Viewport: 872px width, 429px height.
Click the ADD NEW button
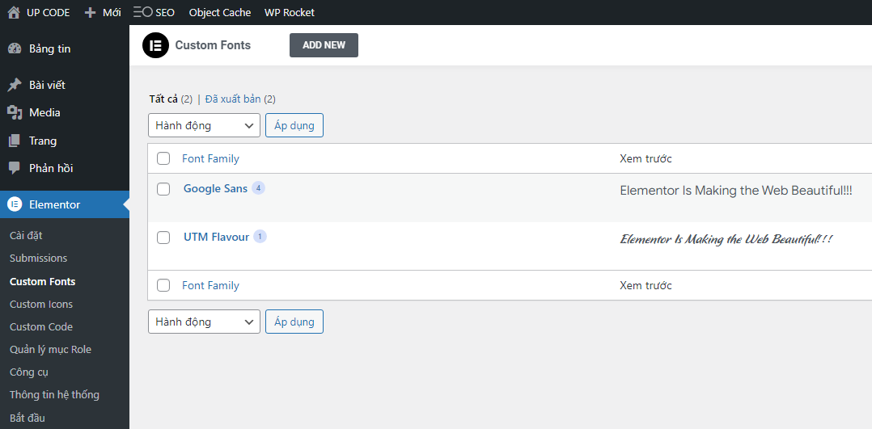pos(324,45)
